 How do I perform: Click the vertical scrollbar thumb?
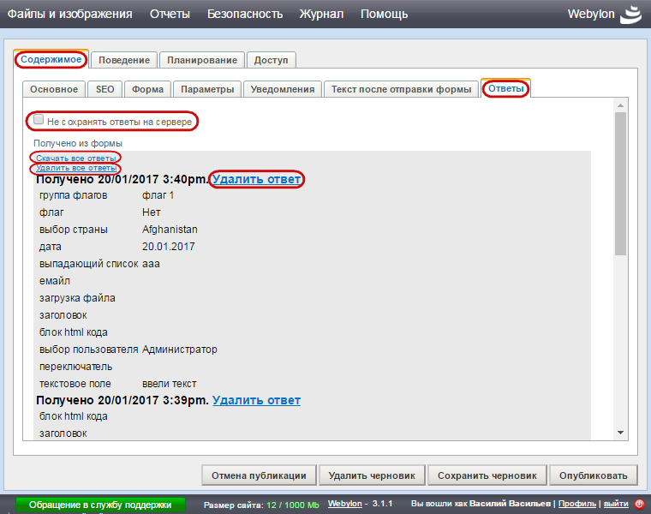tap(621, 183)
